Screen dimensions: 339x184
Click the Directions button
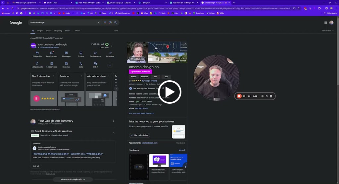coord(144,77)
